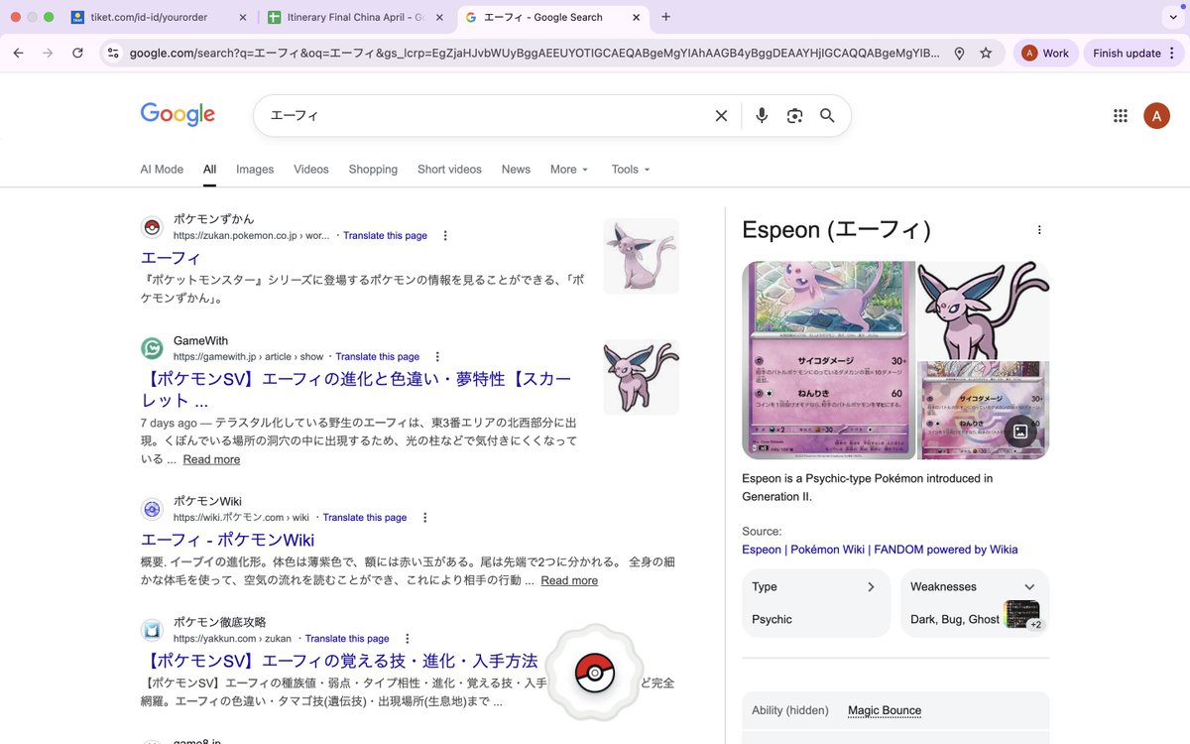Expand the Tools dropdown
The image size is (1190, 744).
631,170
